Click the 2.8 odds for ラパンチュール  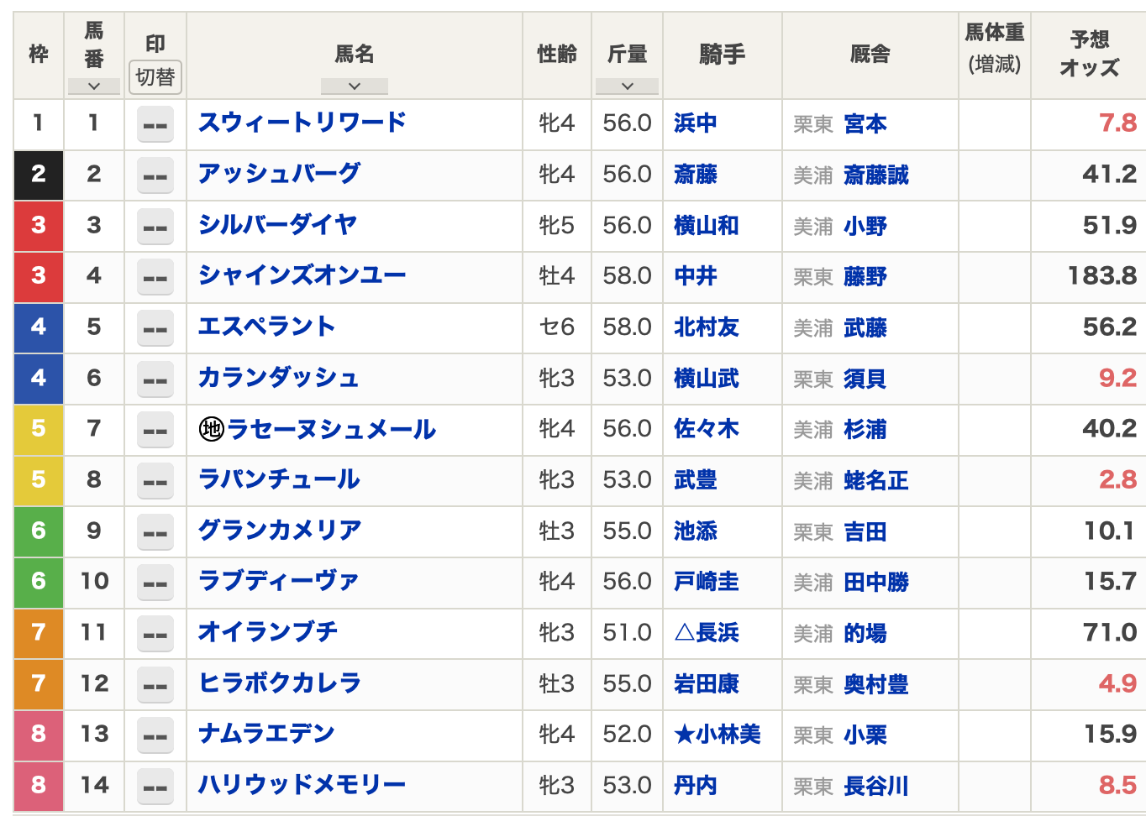[1117, 480]
